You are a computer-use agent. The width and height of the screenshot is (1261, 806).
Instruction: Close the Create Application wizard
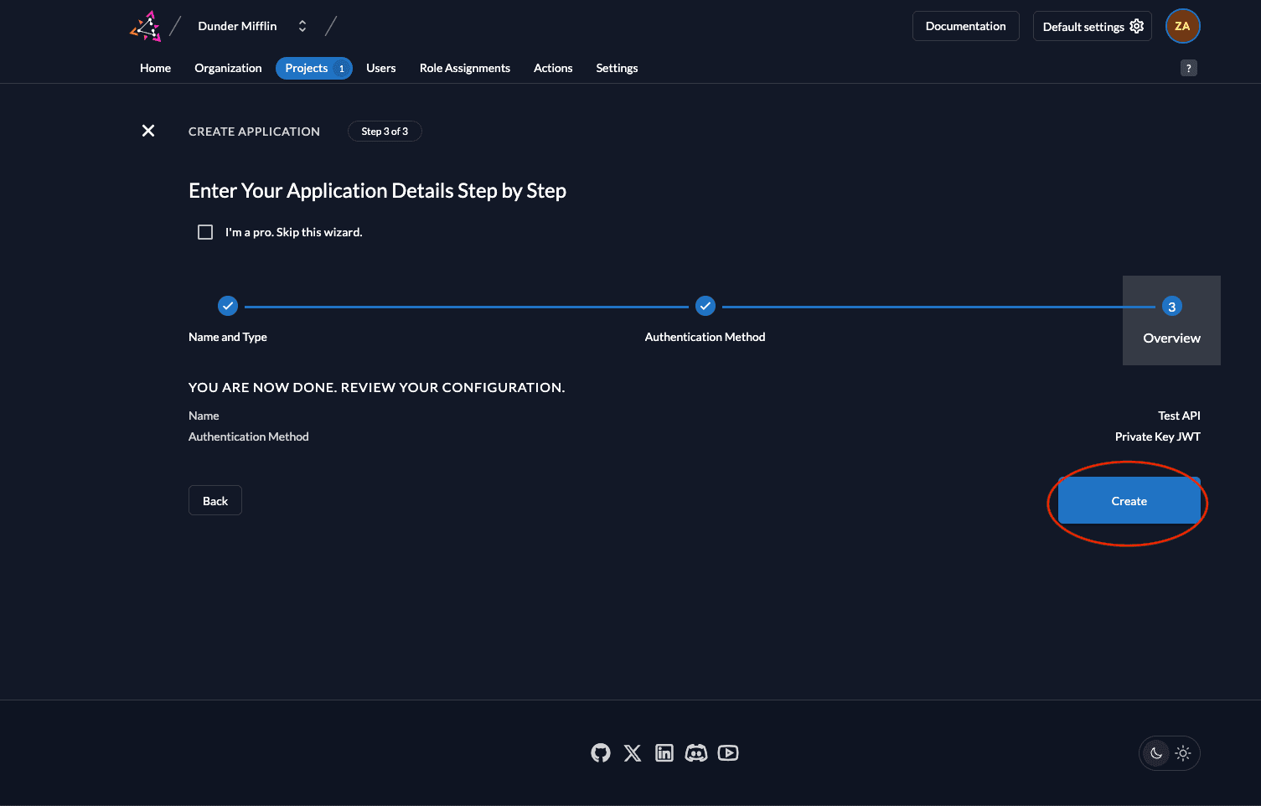pos(148,131)
